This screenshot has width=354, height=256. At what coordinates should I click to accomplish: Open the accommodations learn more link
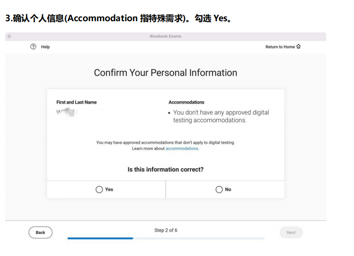[182, 149]
